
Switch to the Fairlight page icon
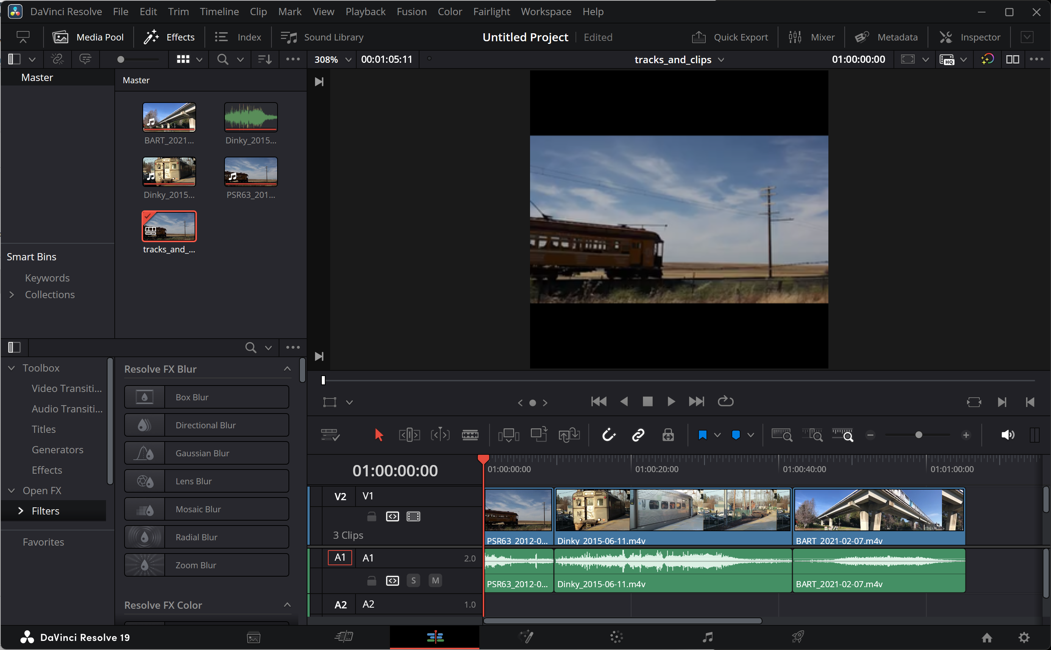(x=707, y=637)
